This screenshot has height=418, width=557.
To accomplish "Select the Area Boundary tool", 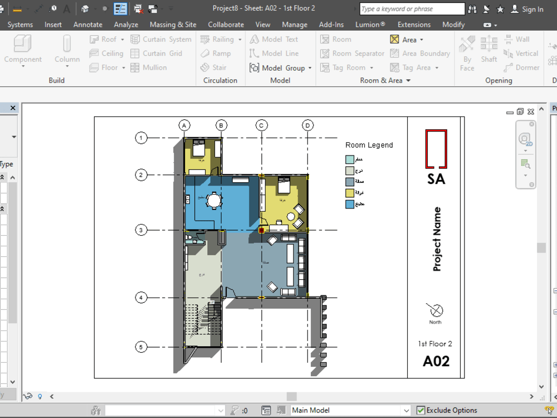I will pyautogui.click(x=420, y=54).
